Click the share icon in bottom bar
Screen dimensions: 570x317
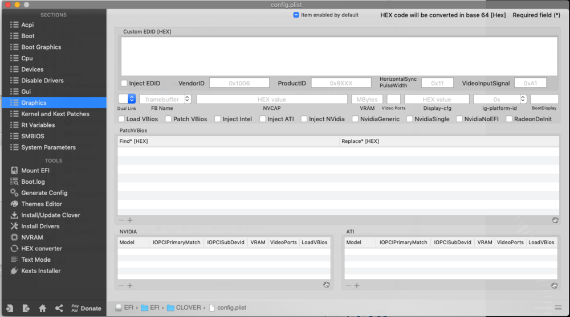[x=59, y=308]
